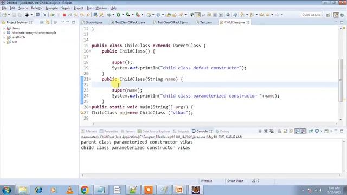Collapse the ChildClass(String name) constructor fold
The width and height of the screenshot is (347, 195).
coord(90,79)
